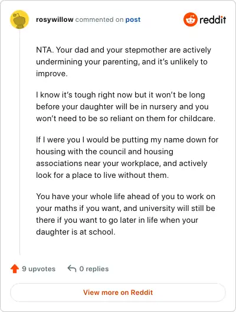The width and height of the screenshot is (236, 312).
Task: Click the gray "commented on" text
Action: click(x=99, y=19)
